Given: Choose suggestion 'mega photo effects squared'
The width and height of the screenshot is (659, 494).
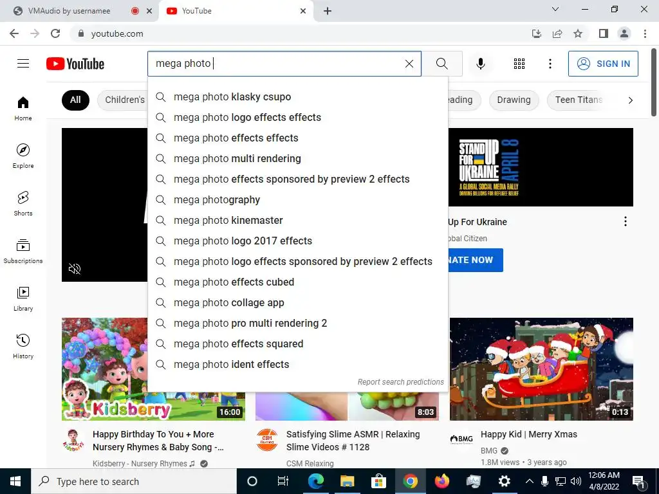Looking at the screenshot, I should [298, 343].
